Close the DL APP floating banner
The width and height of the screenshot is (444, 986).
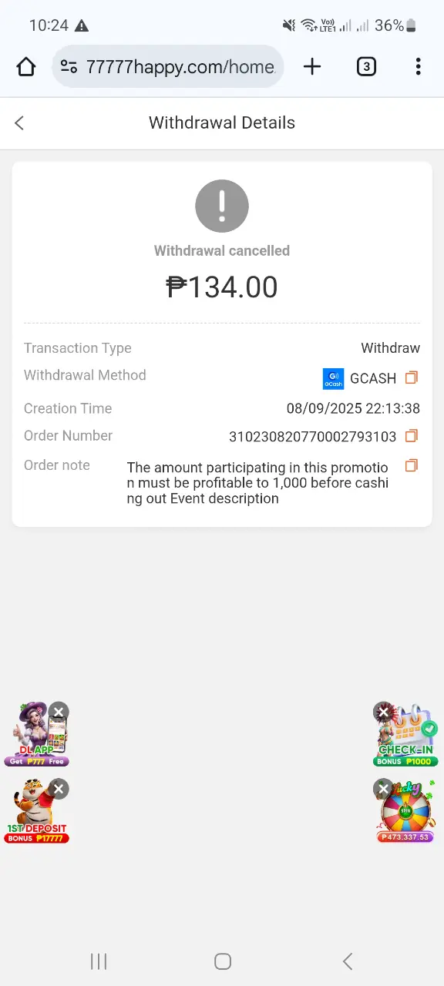point(59,711)
